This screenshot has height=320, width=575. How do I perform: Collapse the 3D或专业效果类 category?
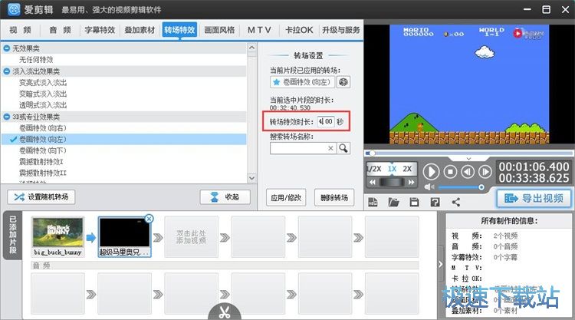[x=7, y=117]
